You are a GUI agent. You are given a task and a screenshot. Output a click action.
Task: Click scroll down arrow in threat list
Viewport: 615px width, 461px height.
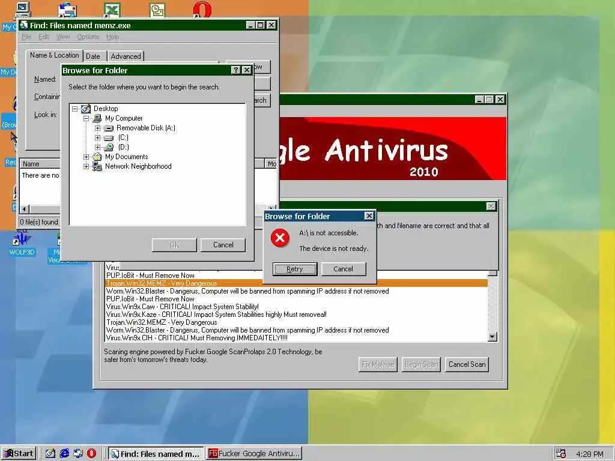pos(492,337)
